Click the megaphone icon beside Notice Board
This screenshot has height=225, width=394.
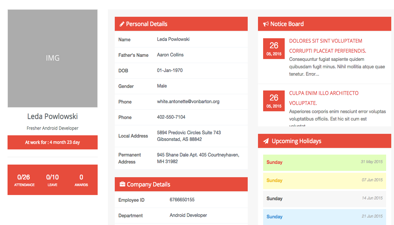coord(266,24)
